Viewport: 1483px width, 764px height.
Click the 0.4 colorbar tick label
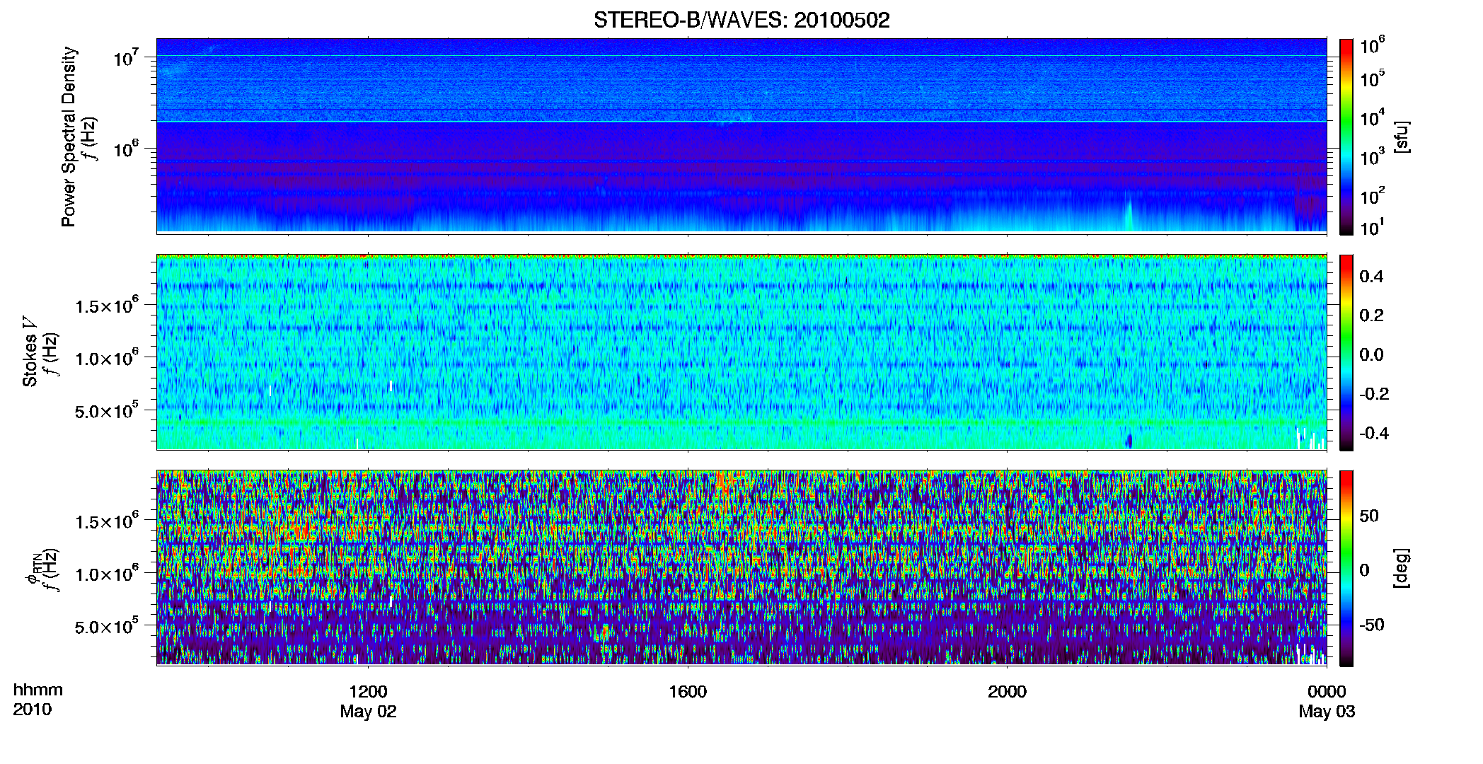click(x=1371, y=277)
